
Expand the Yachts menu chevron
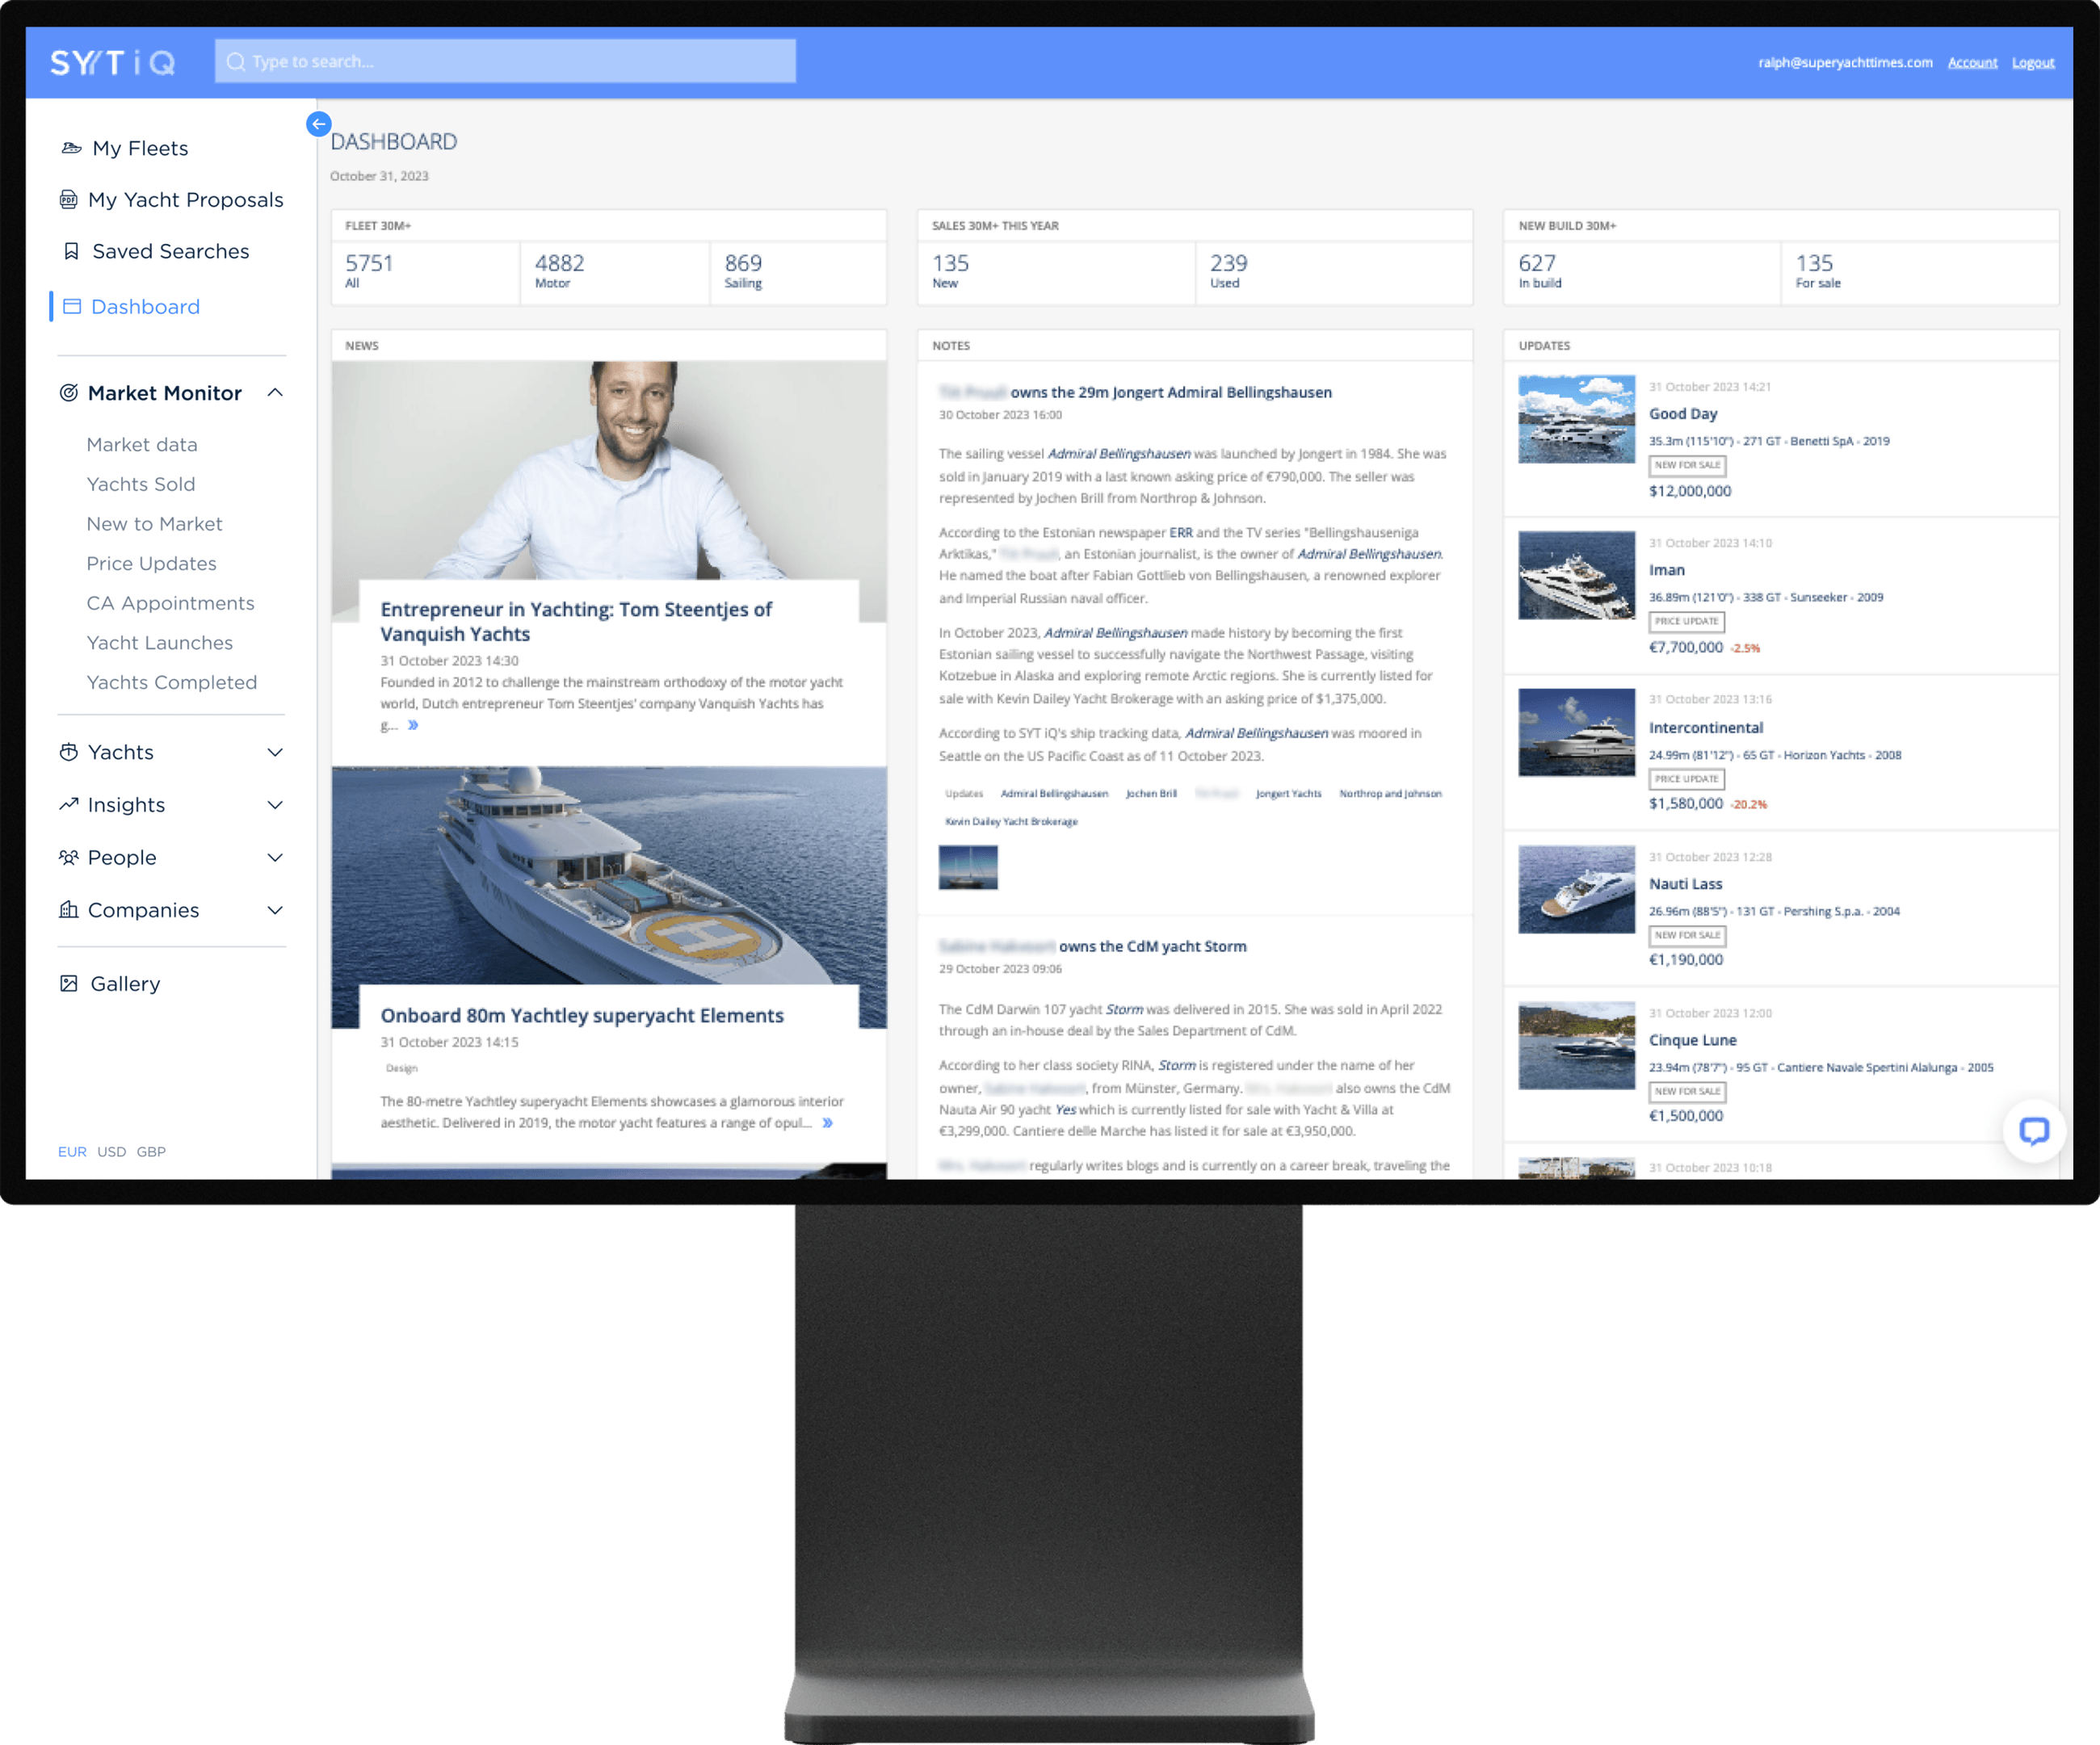pyautogui.click(x=275, y=753)
